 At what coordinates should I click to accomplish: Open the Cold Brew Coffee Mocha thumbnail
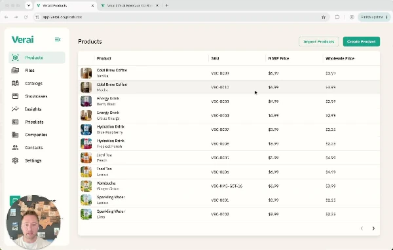pyautogui.click(x=86, y=87)
